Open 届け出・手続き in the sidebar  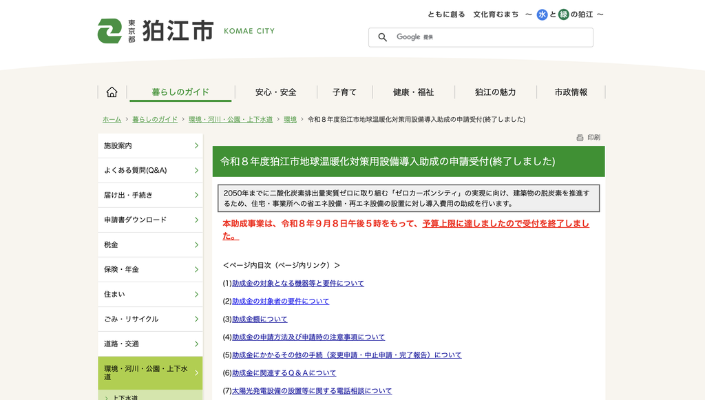pos(150,195)
